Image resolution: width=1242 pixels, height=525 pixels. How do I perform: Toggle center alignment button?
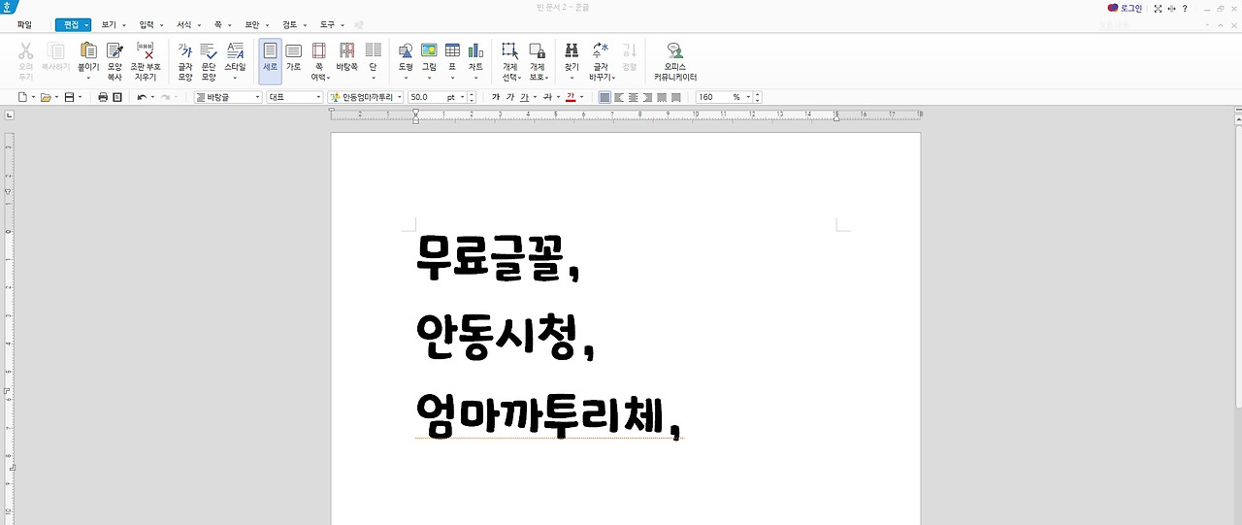pos(634,97)
